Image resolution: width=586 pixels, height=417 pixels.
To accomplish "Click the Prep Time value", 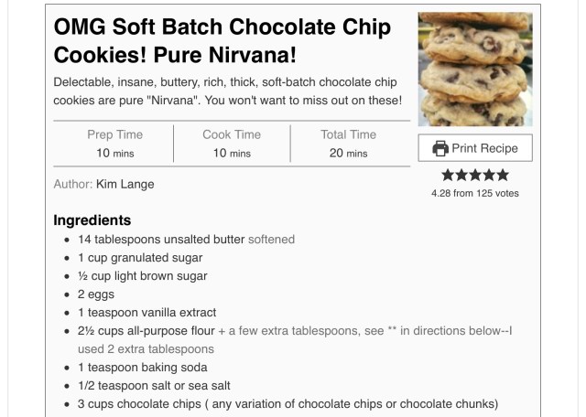I will pyautogui.click(x=115, y=153).
